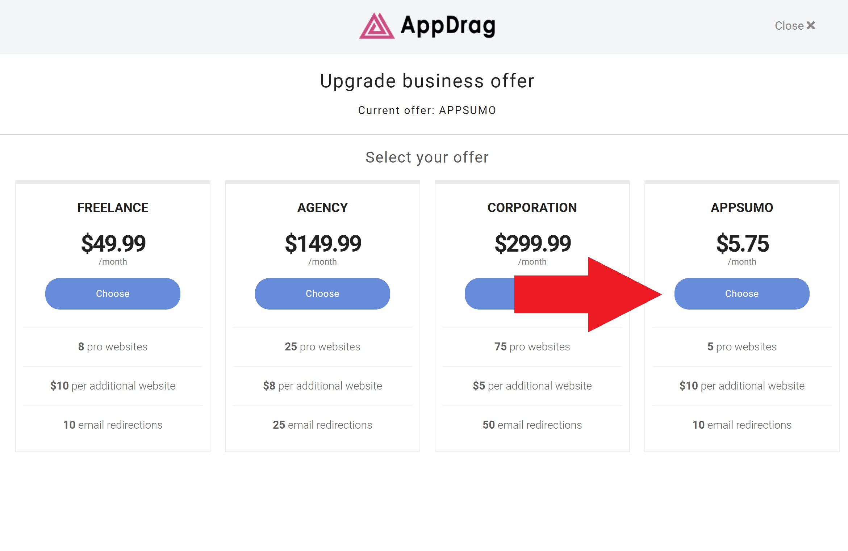Choose the Freelance plan
The image size is (848, 551).
pos(113,294)
